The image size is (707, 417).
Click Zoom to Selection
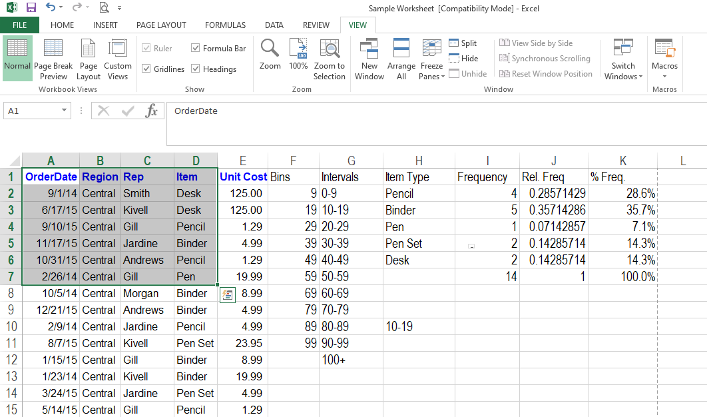(330, 59)
